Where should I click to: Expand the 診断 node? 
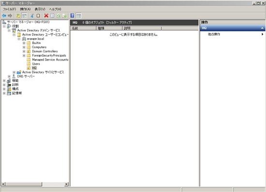(x=4, y=85)
